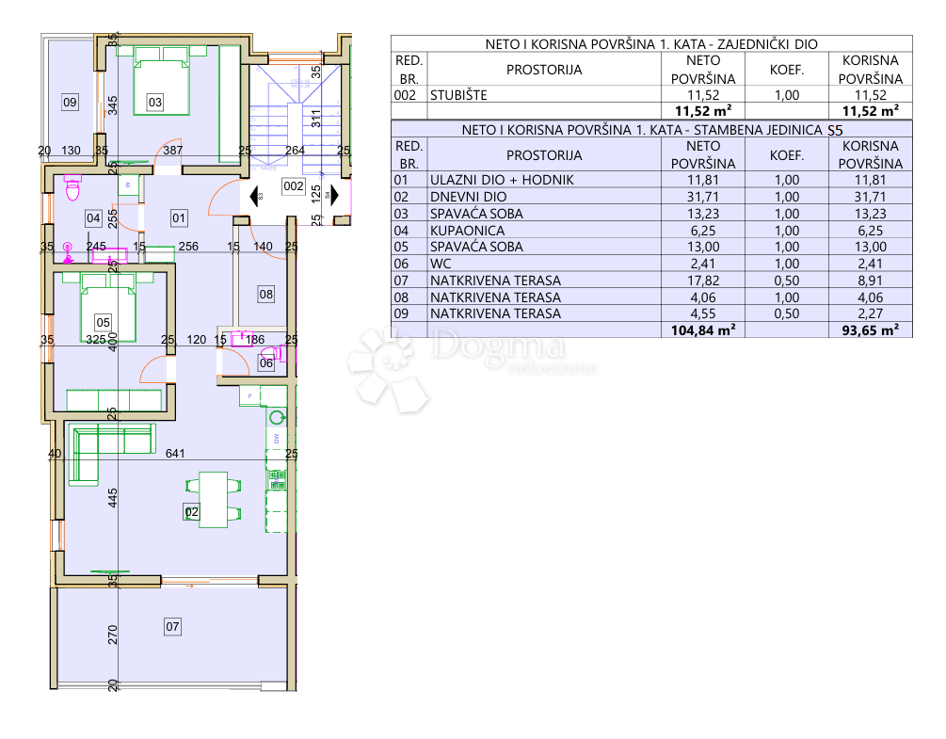Select room label 08 on floor plan
This screenshot has width=946, height=739.
coord(266,295)
